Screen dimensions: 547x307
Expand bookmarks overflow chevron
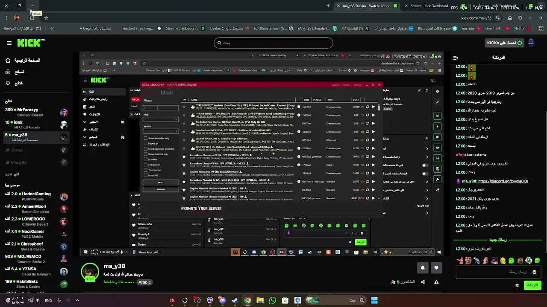click(52, 29)
